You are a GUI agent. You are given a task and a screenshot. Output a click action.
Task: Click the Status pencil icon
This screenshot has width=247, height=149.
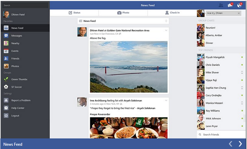pos(70,13)
